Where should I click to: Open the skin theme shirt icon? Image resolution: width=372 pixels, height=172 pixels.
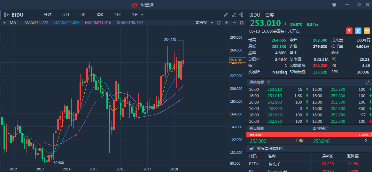[334, 5]
